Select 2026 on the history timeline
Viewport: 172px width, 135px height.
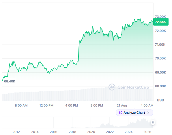[x=147, y=132]
